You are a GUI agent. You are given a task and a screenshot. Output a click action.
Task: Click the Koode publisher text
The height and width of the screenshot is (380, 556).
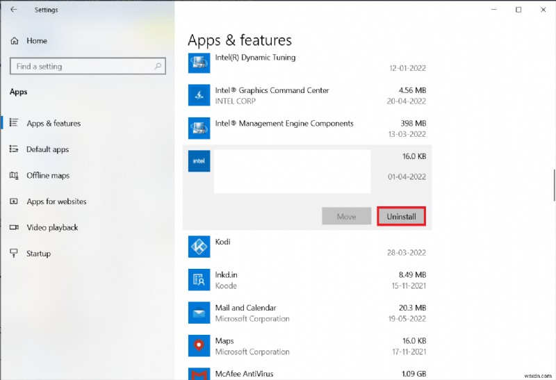226,286
